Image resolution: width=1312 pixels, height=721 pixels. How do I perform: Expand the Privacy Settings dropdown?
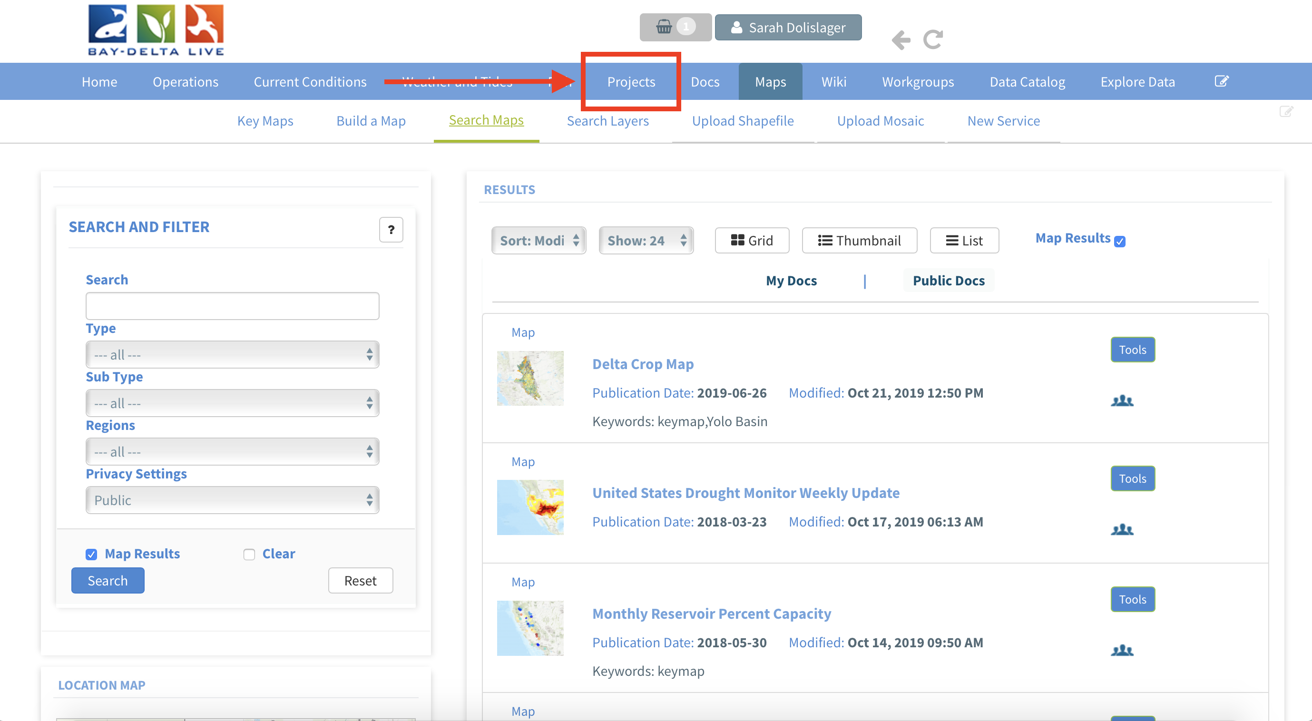click(x=232, y=500)
